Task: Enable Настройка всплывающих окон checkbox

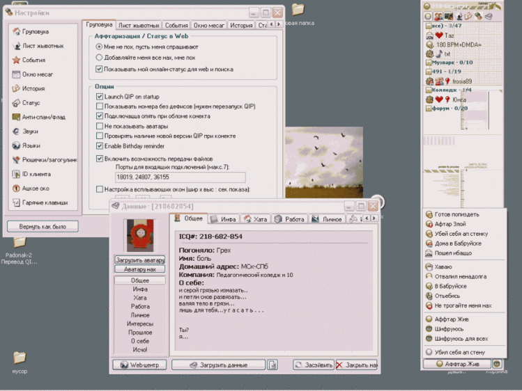Action: [x=99, y=189]
